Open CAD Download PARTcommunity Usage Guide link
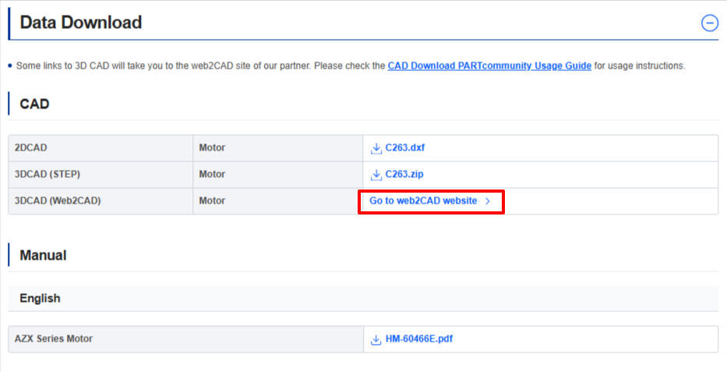This screenshot has width=727, height=372. coord(489,66)
